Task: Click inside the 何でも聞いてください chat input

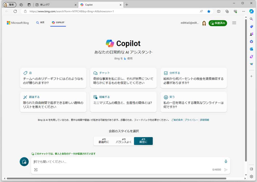Action: [103, 162]
